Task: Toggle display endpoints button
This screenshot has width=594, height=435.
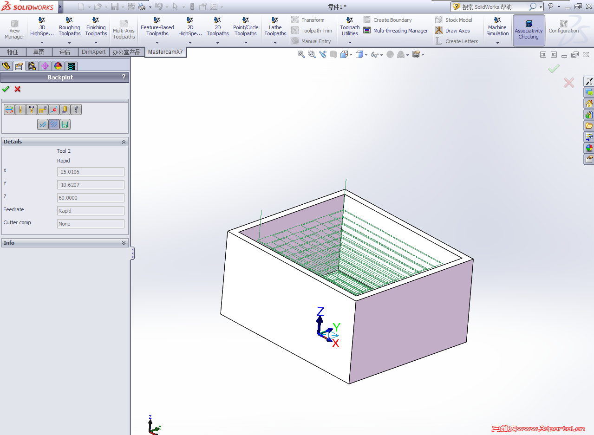Action: pyautogui.click(x=54, y=110)
